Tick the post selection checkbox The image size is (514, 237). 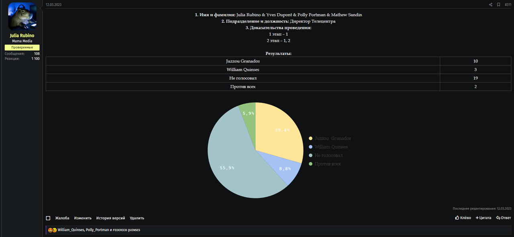click(48, 218)
